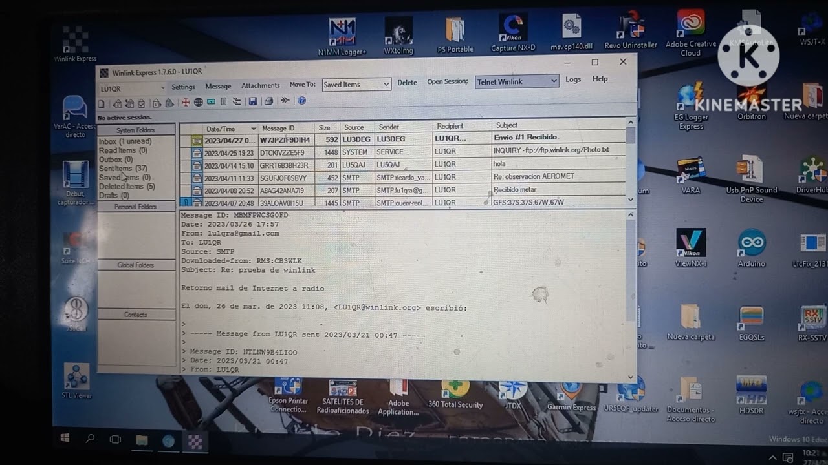Viewport: 828px width, 465px height.
Task: Click the Global Folders header
Action: point(136,265)
